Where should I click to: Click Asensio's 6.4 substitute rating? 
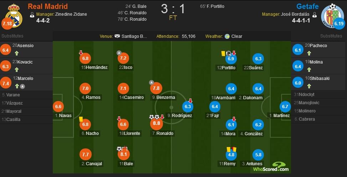pos(5,50)
